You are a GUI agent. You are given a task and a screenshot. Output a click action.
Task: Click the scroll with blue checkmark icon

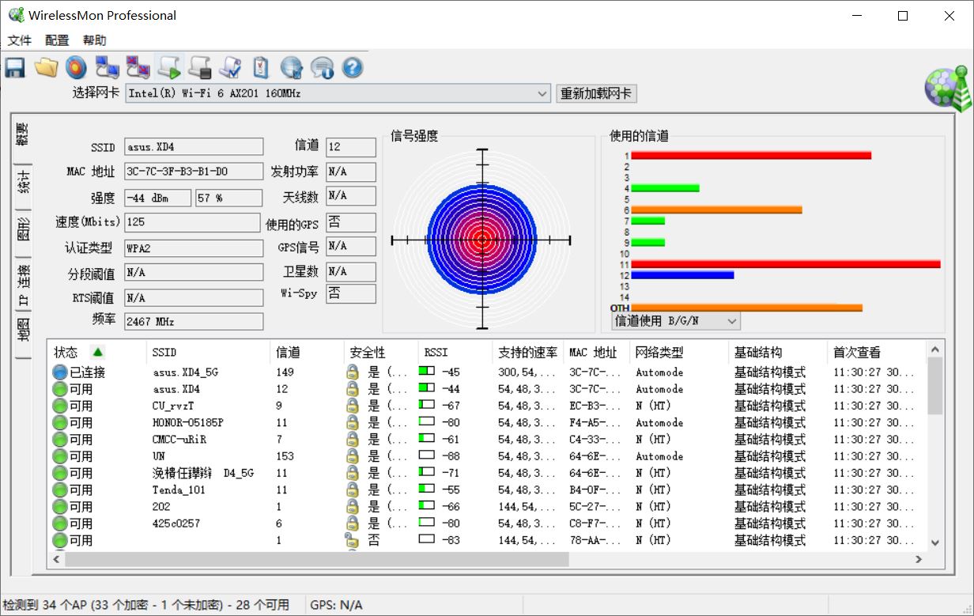(230, 68)
